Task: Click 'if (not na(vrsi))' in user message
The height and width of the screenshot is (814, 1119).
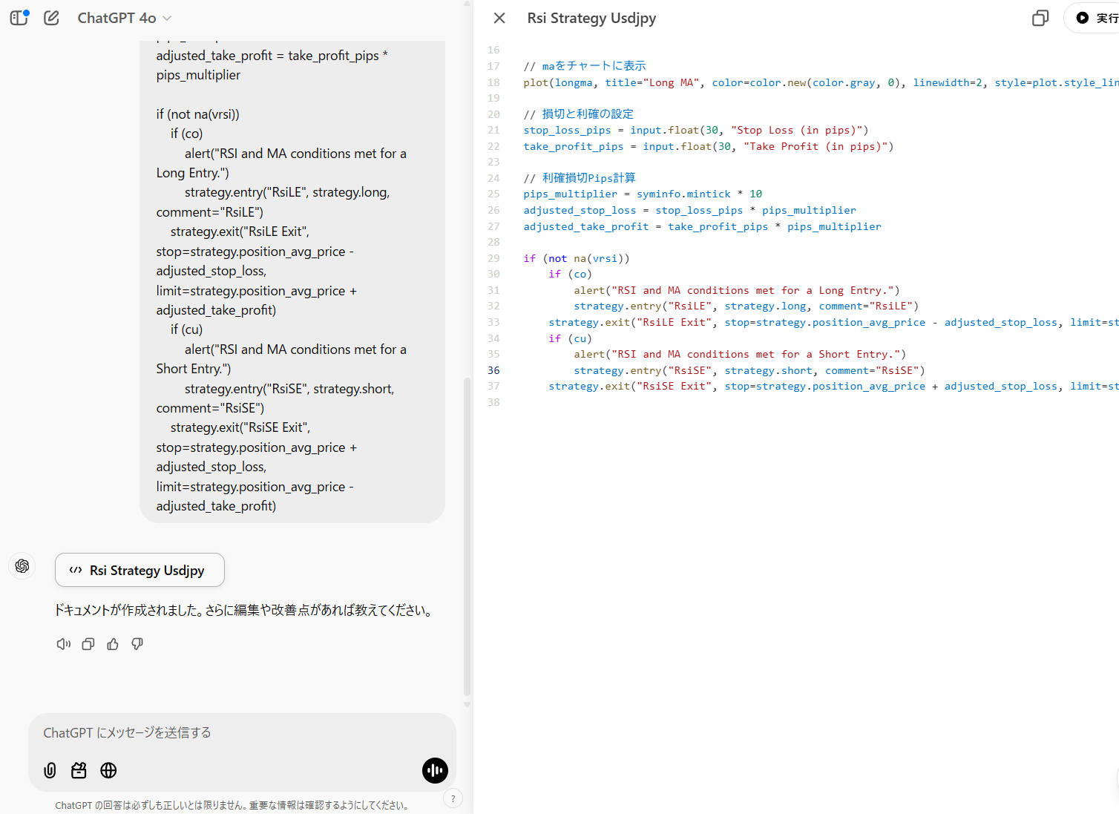Action: click(x=197, y=114)
